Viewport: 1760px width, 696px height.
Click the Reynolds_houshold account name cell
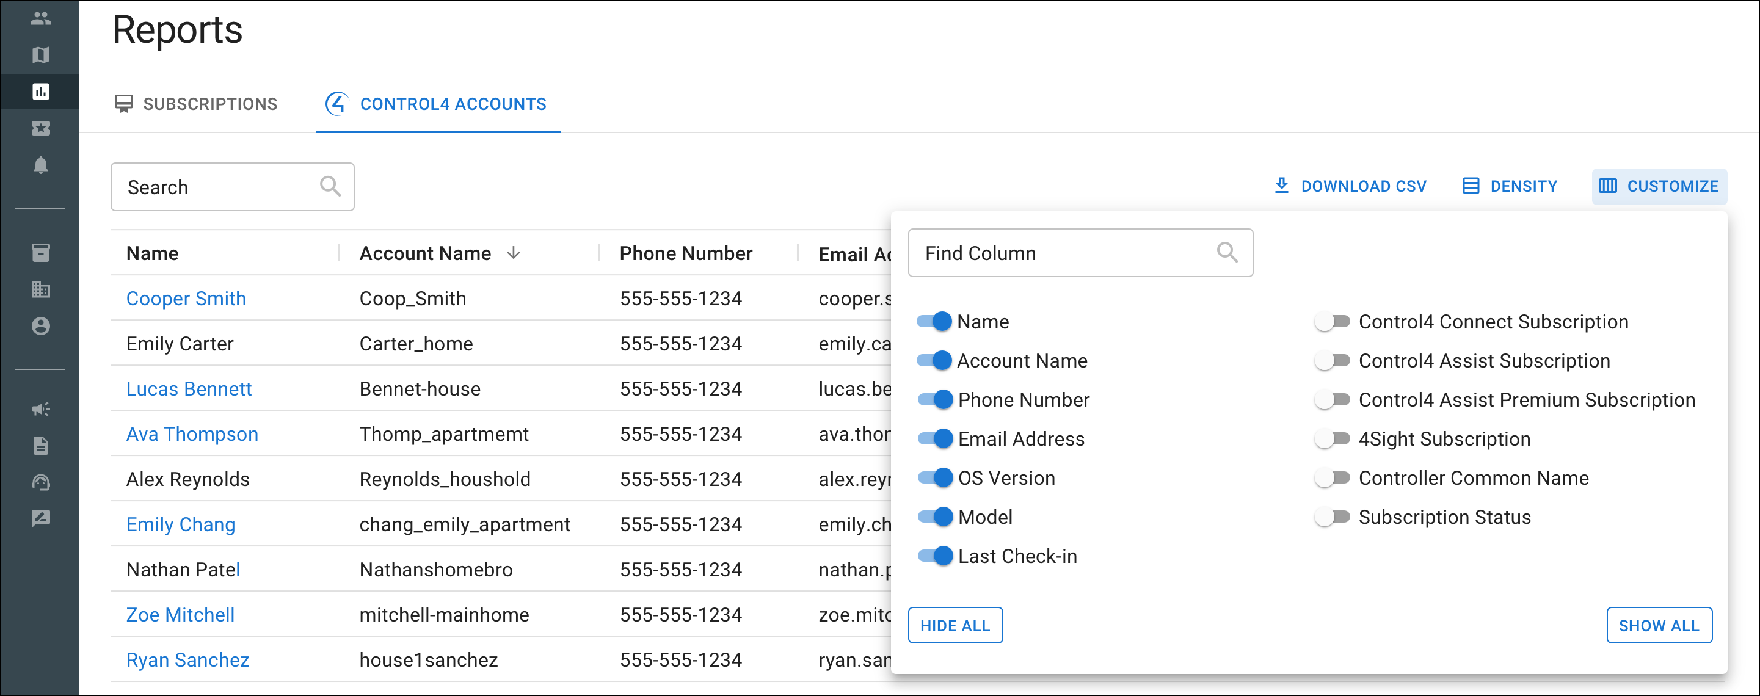445,478
